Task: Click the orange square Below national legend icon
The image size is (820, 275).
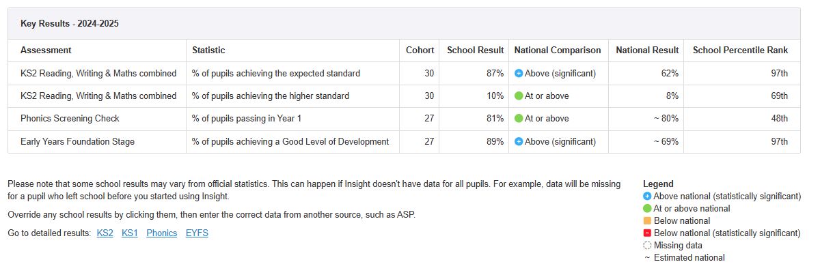Action: [x=647, y=220]
